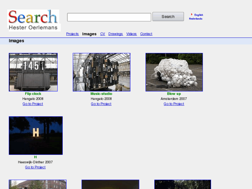Open the Music-studio speaker wall thumbnail
The width and height of the screenshot is (252, 189).
102,72
